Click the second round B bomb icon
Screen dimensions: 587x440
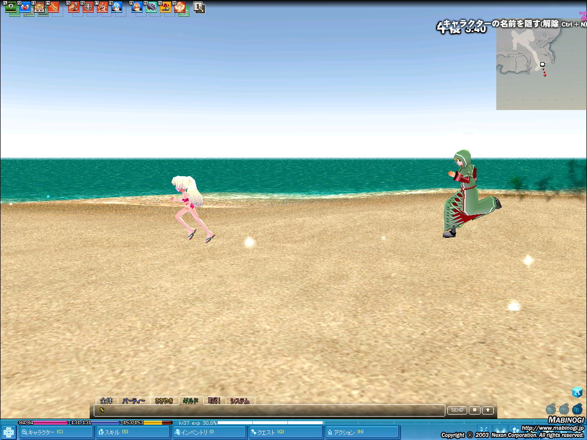point(564,409)
